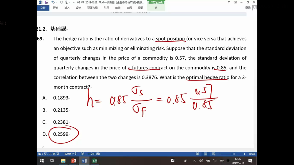Expand the Undo history dropdown arrow

coord(56,2)
